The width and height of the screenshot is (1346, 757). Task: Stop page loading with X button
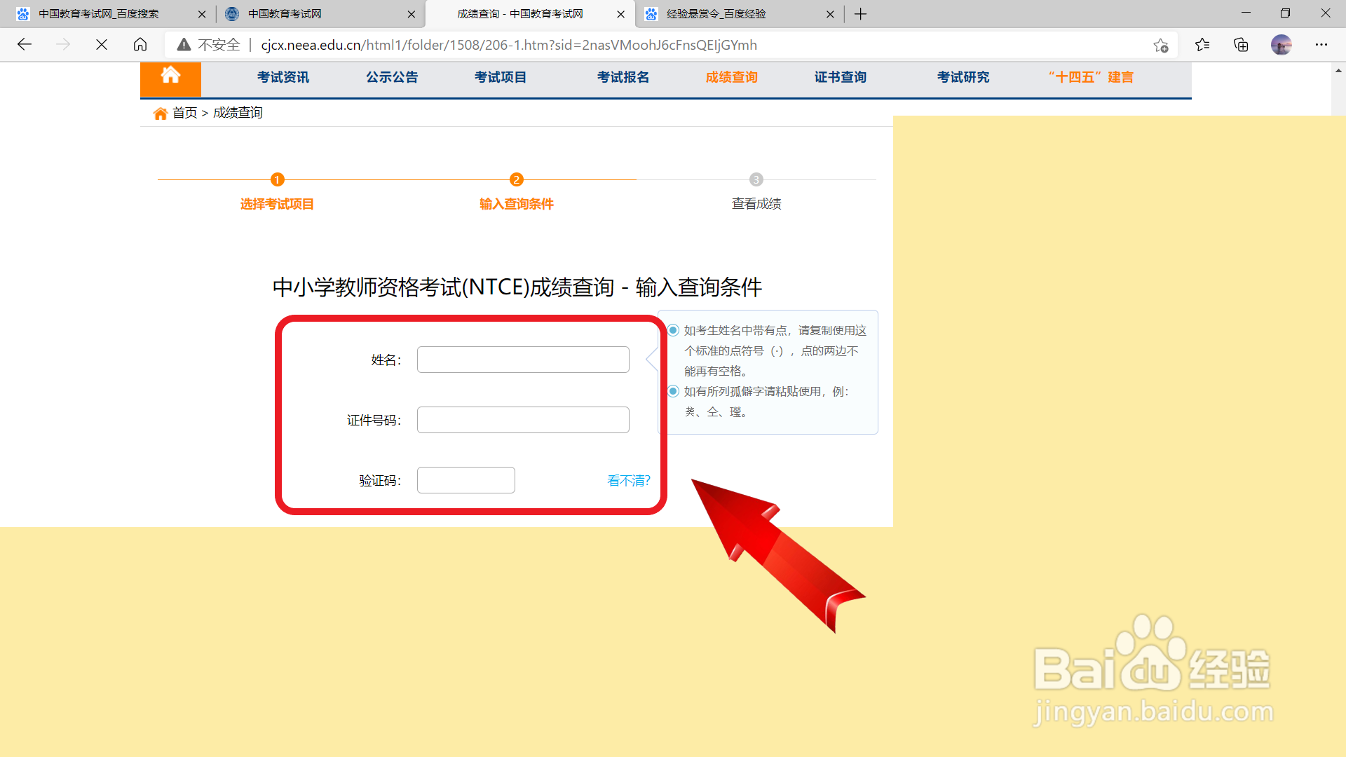(x=102, y=45)
